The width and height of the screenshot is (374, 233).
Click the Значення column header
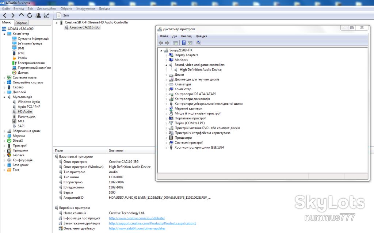tap(131, 151)
